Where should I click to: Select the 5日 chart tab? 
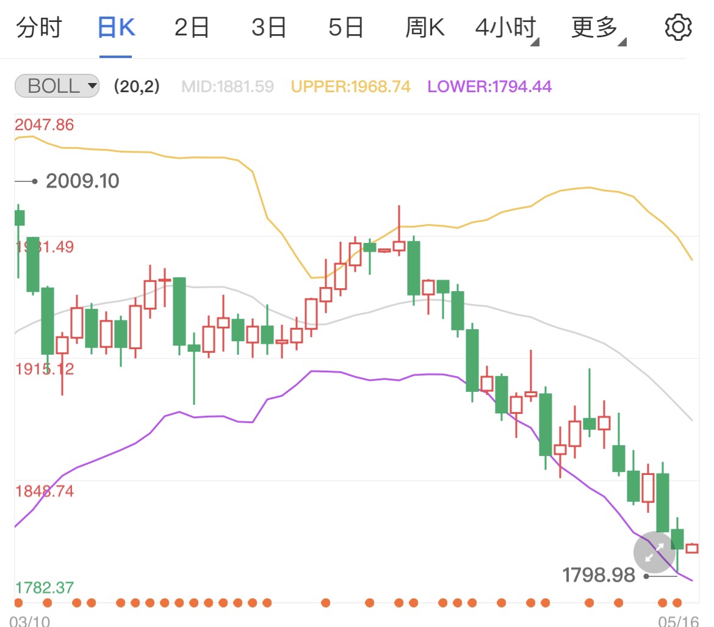pyautogui.click(x=346, y=28)
